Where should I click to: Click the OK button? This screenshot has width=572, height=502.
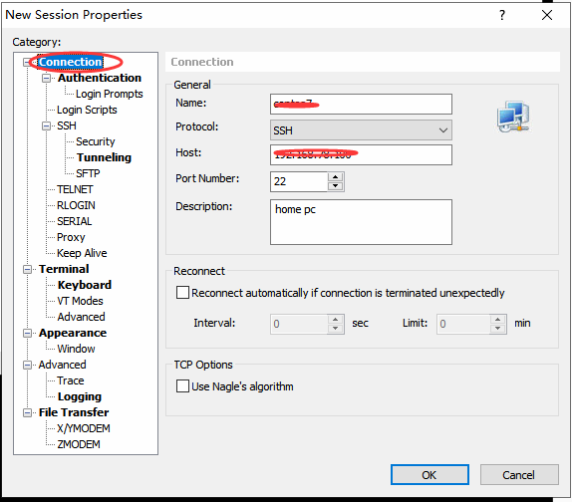[429, 475]
